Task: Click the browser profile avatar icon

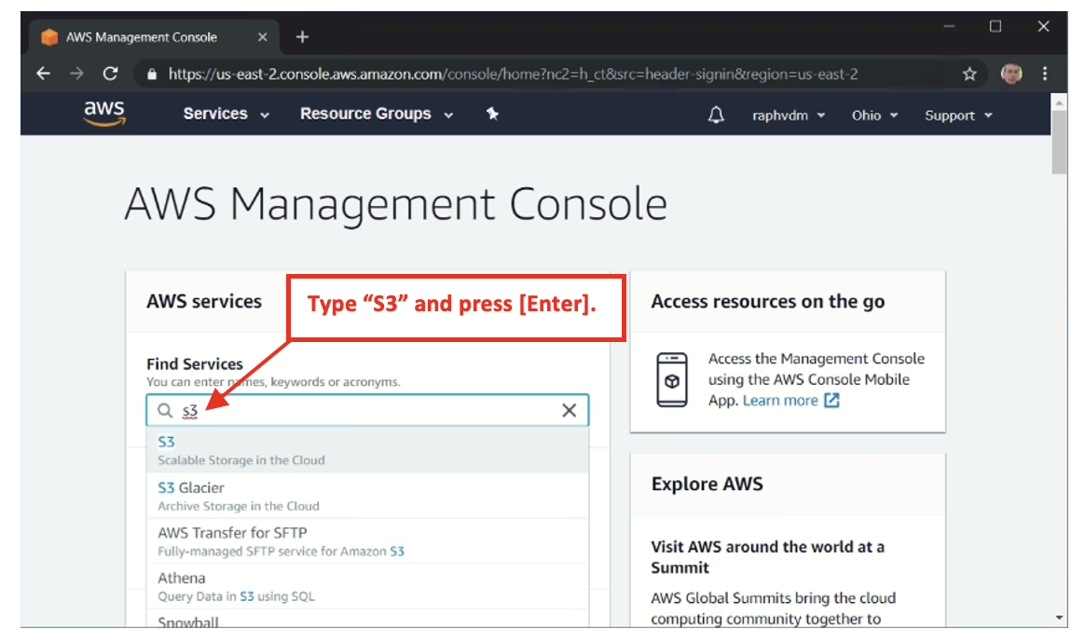Action: click(1011, 74)
